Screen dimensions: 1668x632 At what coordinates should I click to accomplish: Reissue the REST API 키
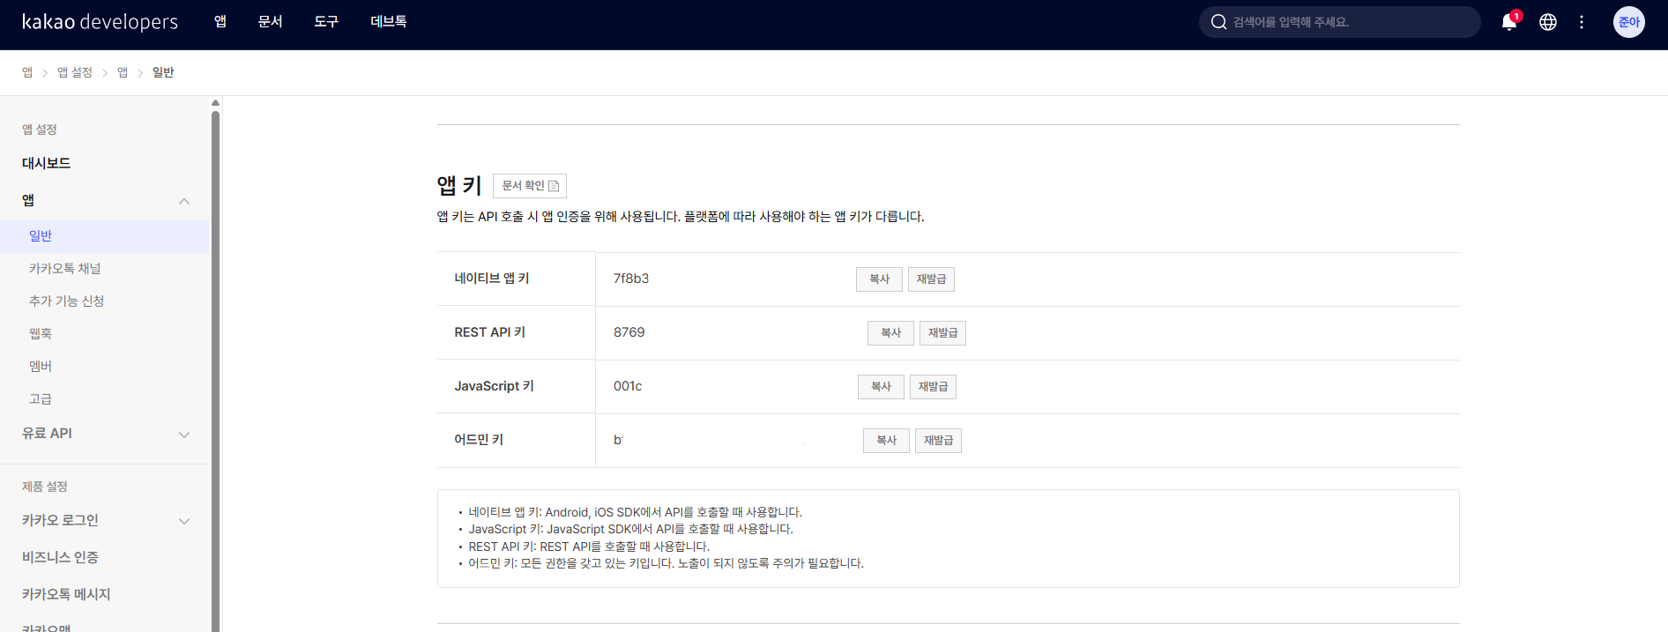942,333
